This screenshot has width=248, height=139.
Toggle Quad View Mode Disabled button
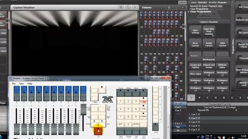pos(209,31)
